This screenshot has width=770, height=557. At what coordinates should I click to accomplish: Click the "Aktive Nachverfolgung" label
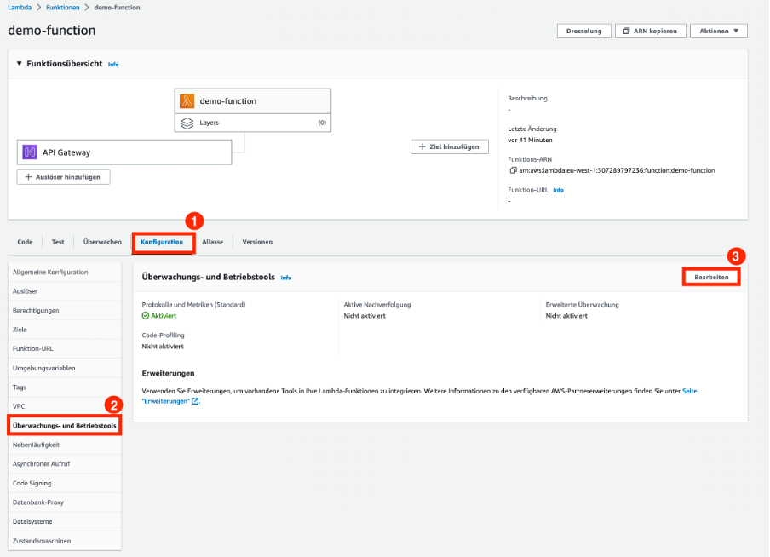click(x=377, y=305)
